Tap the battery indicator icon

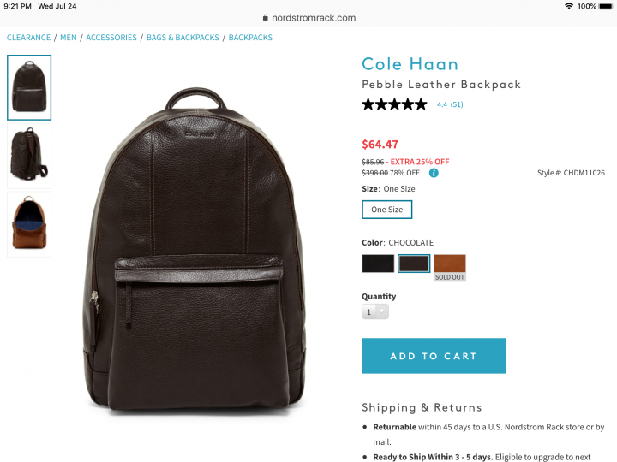click(606, 6)
